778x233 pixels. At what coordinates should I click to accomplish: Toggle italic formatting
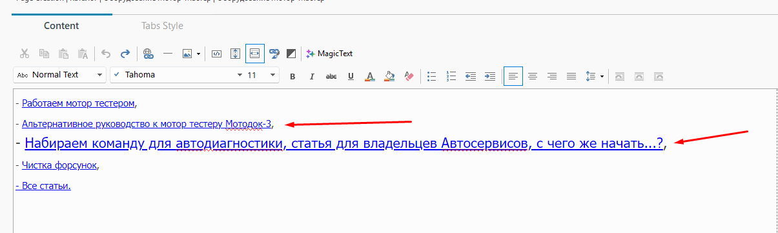312,76
